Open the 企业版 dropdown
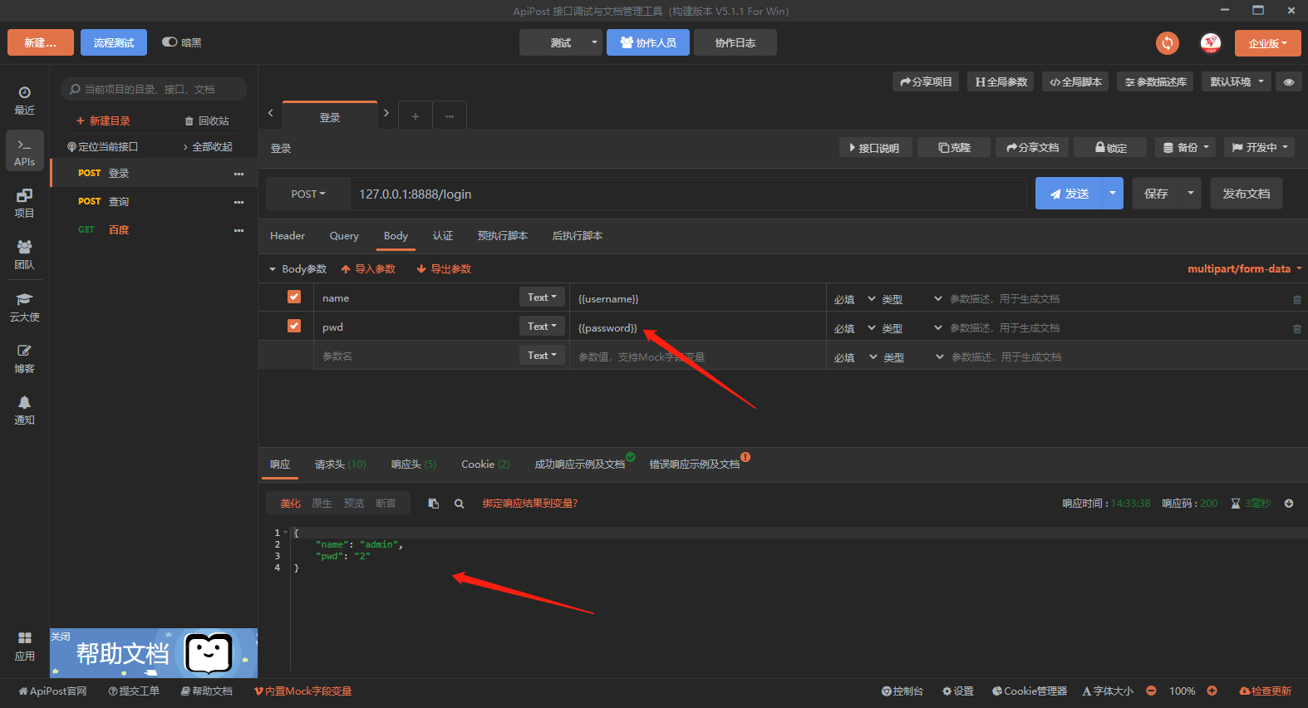Viewport: 1308px width, 708px height. [x=1267, y=43]
